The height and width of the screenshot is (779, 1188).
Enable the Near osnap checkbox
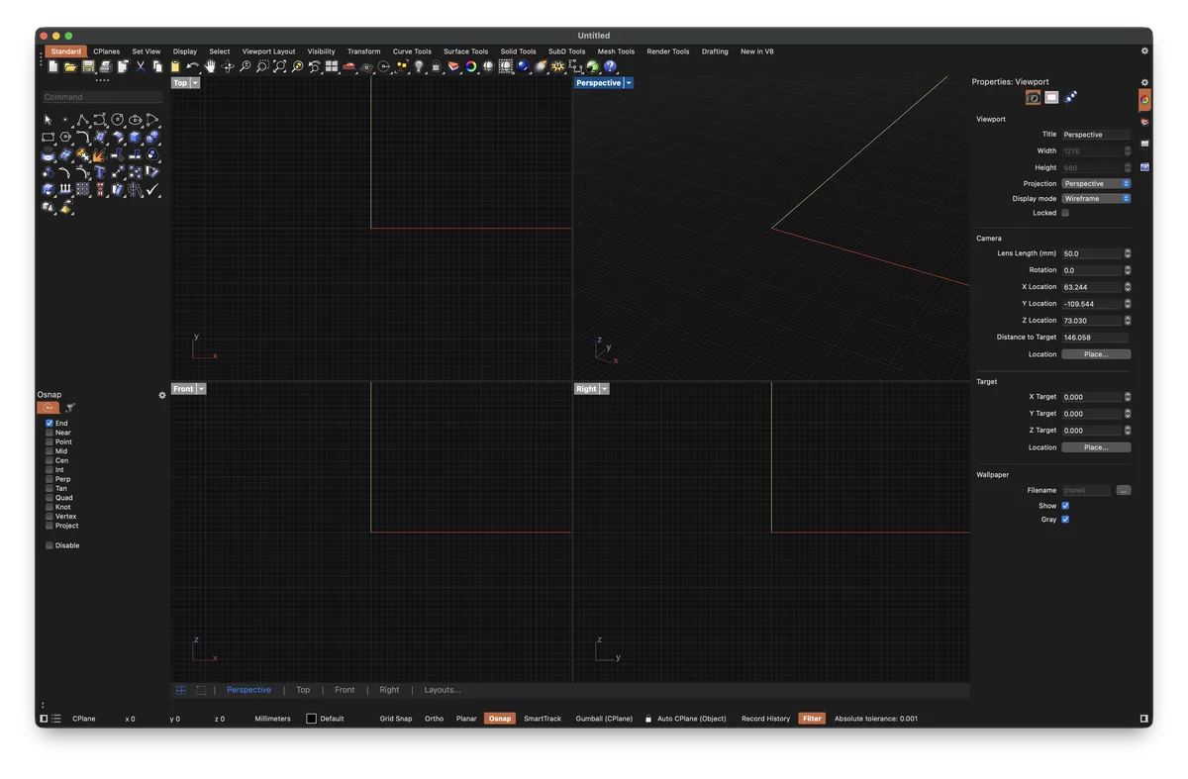point(49,433)
